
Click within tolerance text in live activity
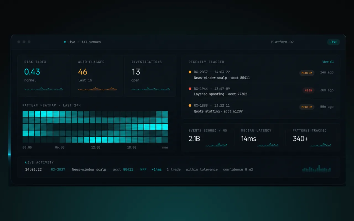coord(202,170)
